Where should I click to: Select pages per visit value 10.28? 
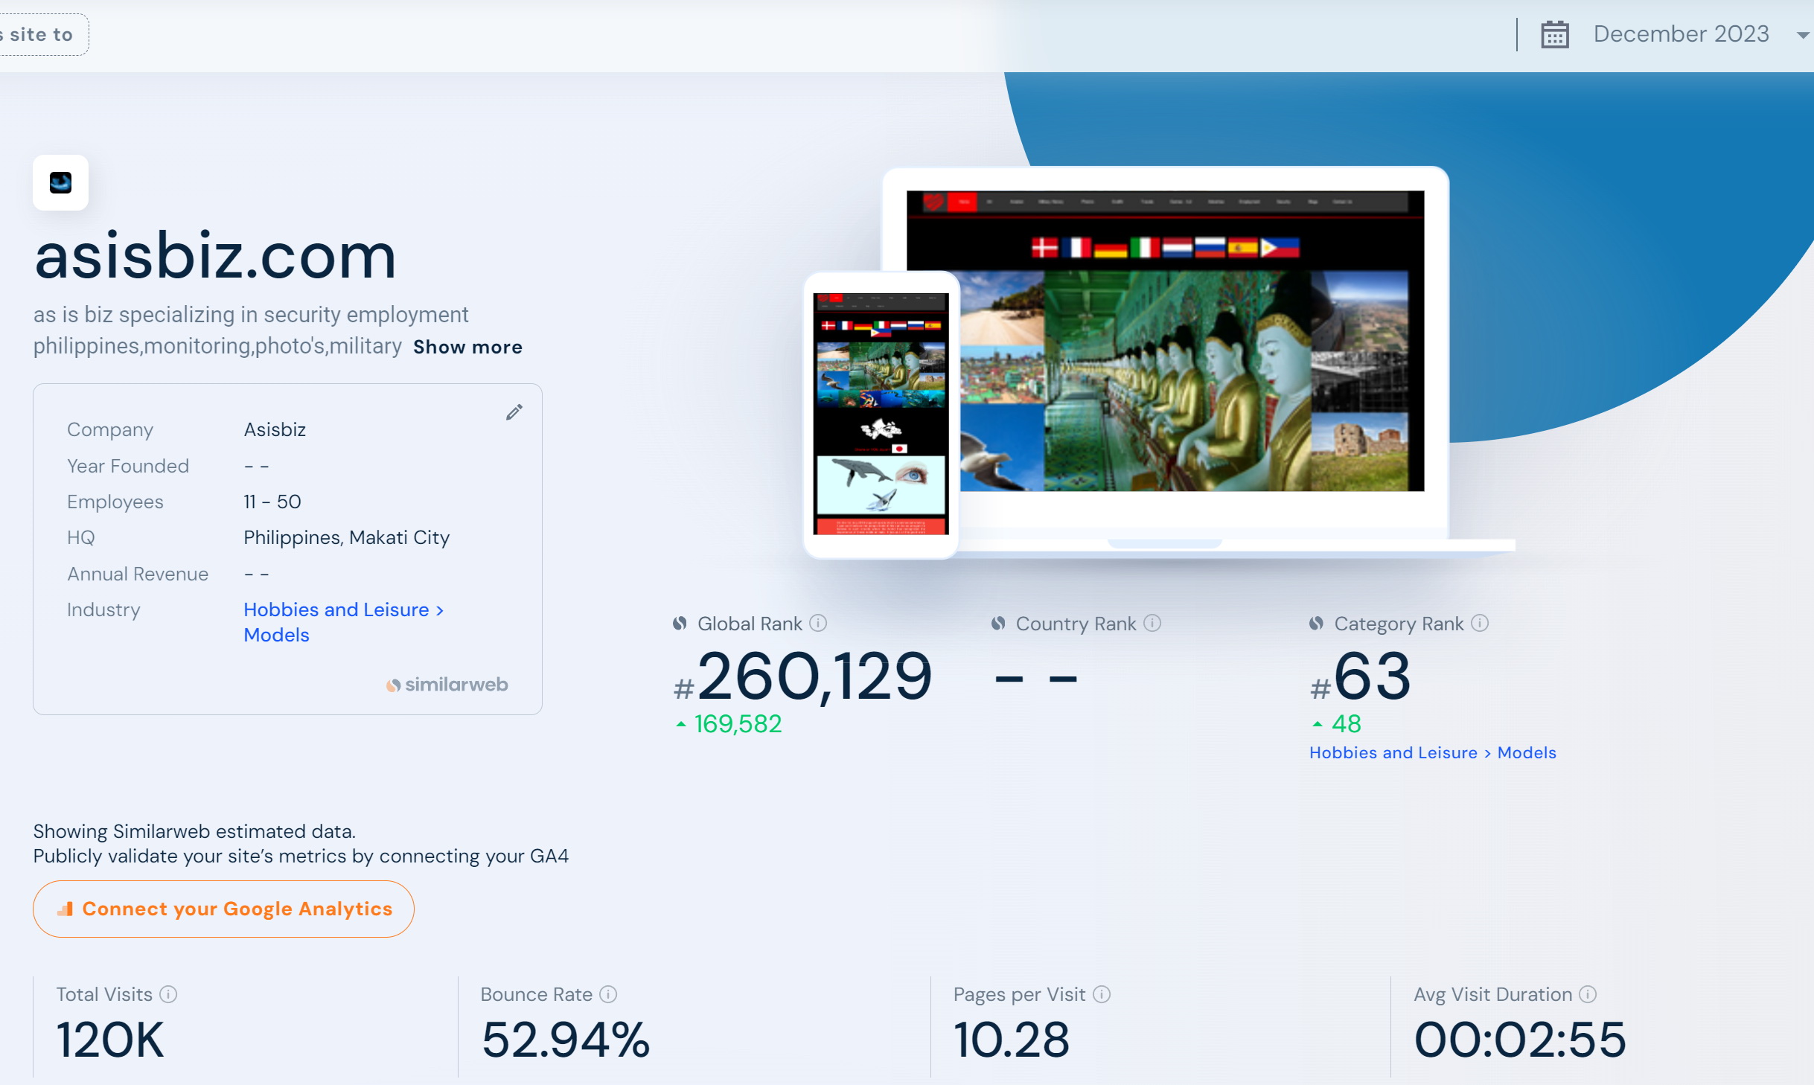coord(1012,1039)
